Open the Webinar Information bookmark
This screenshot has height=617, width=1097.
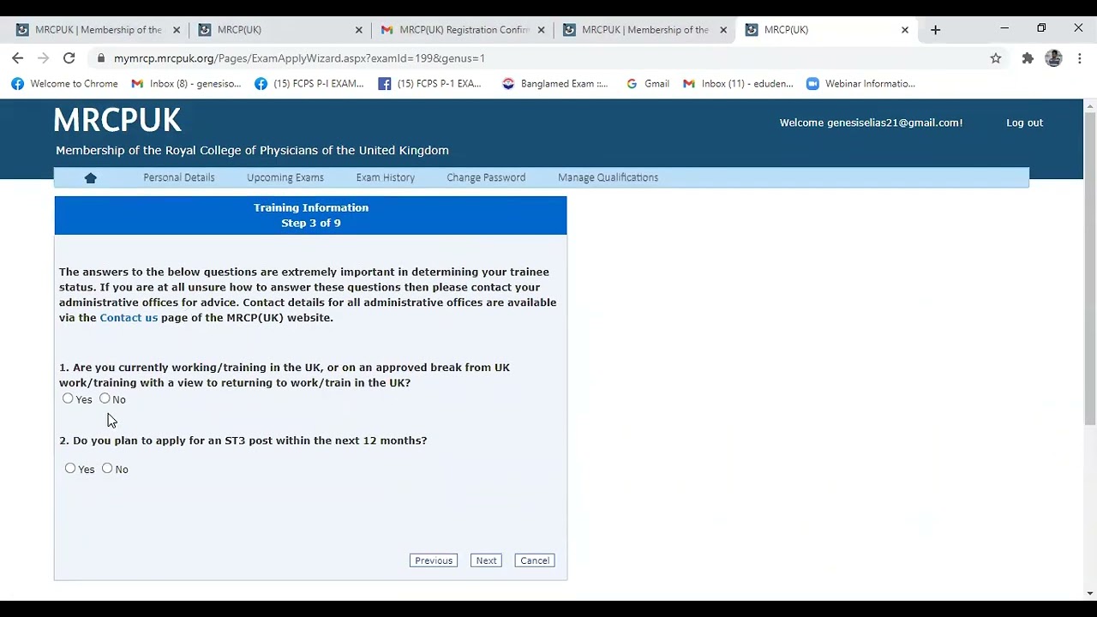pyautogui.click(x=860, y=84)
